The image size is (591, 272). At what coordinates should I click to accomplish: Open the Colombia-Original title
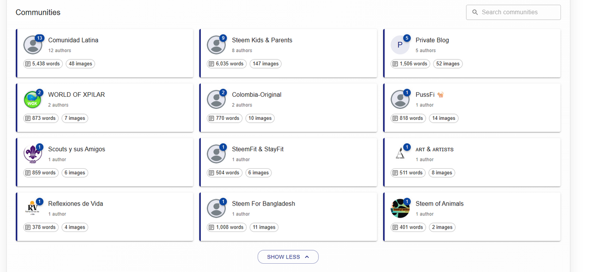(257, 95)
